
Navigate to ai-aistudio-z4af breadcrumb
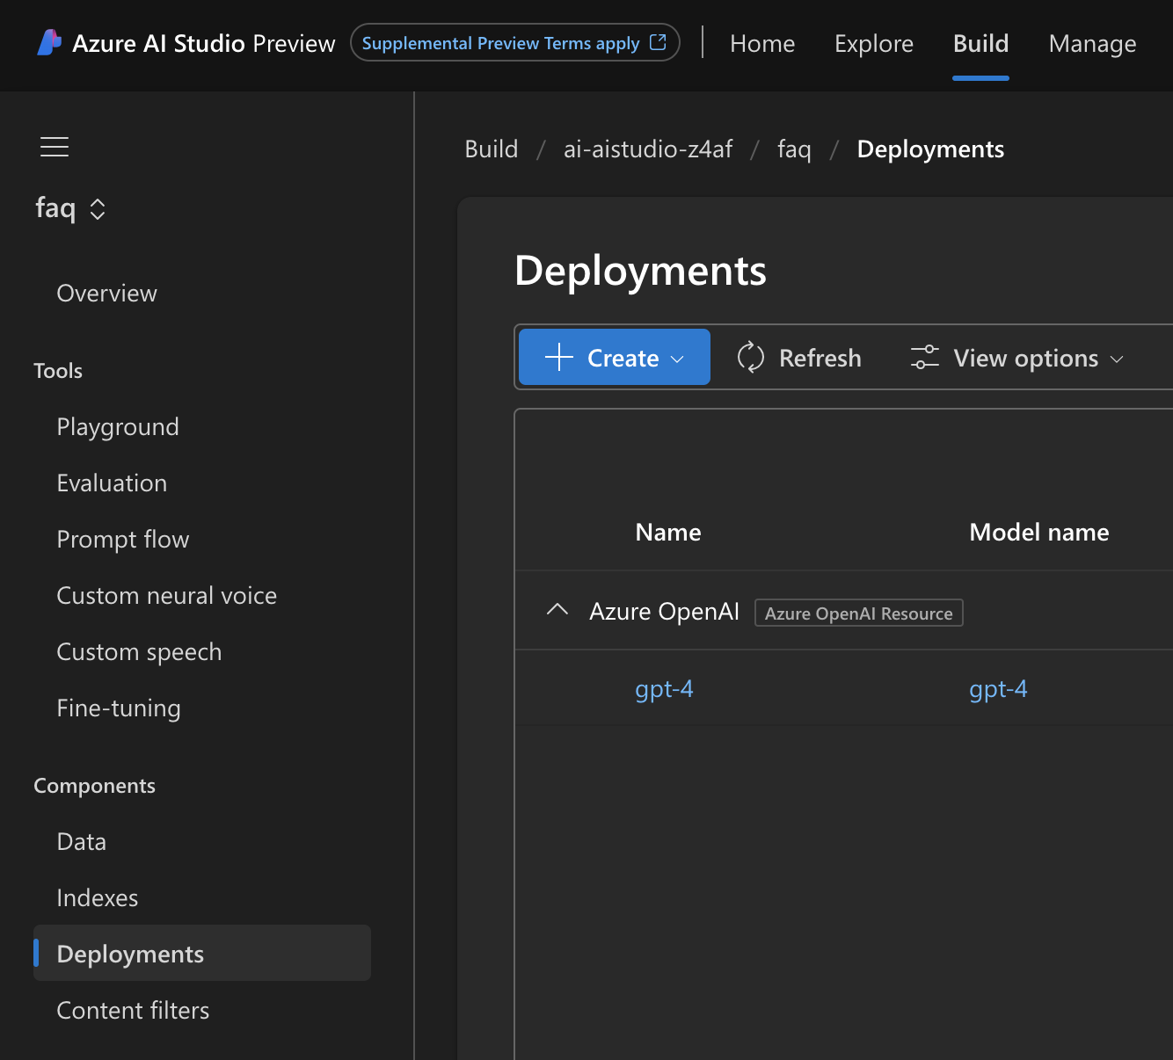click(x=648, y=149)
